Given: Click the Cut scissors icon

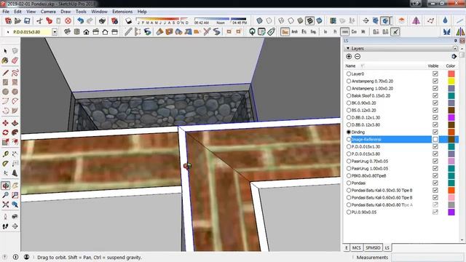Looking at the screenshot, I should (x=39, y=20).
